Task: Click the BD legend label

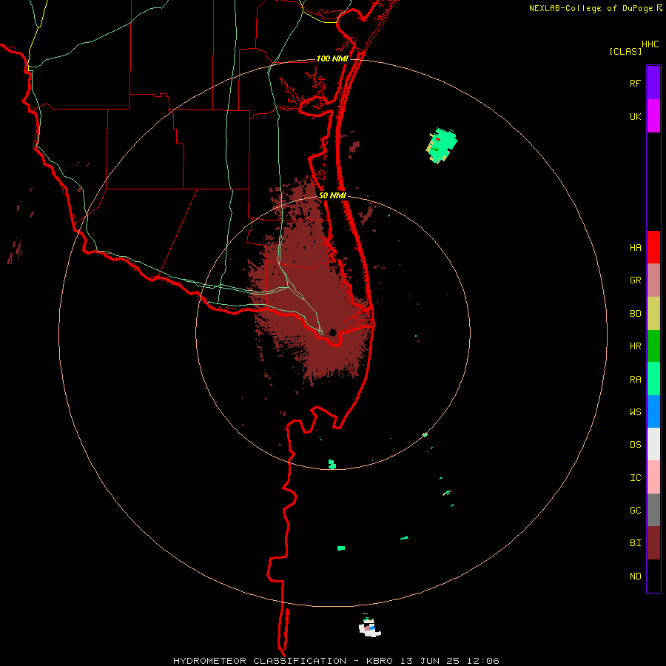Action: tap(635, 314)
